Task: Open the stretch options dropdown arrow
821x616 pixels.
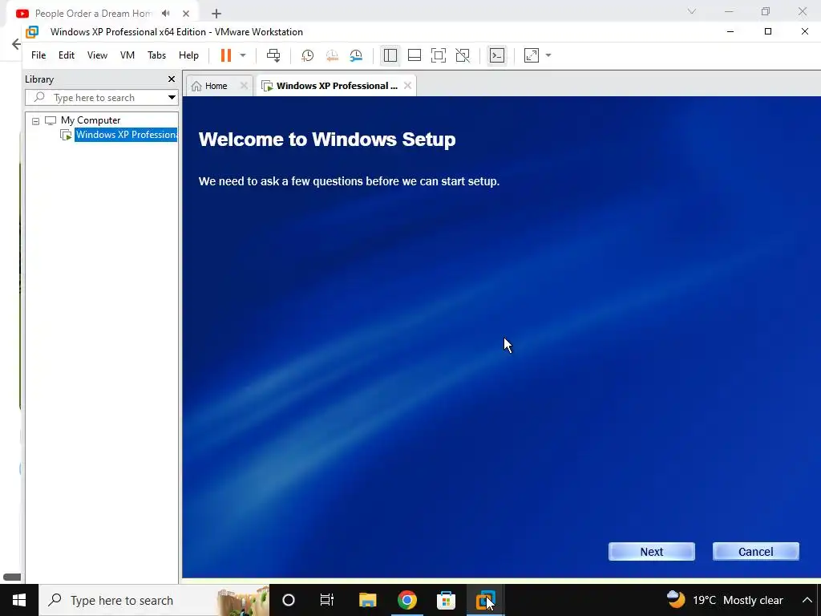Action: click(x=548, y=55)
